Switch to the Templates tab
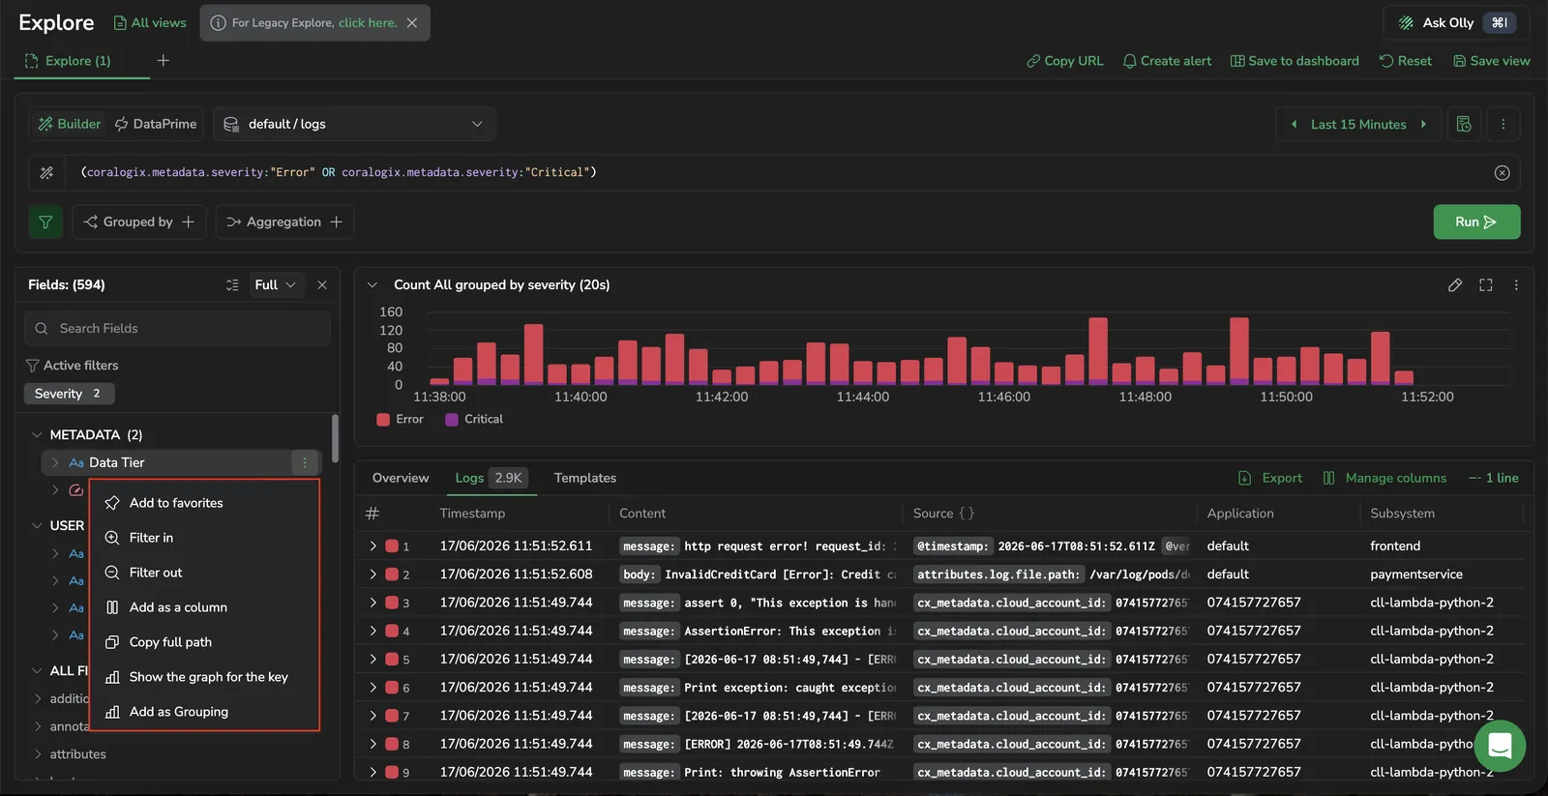 [584, 479]
